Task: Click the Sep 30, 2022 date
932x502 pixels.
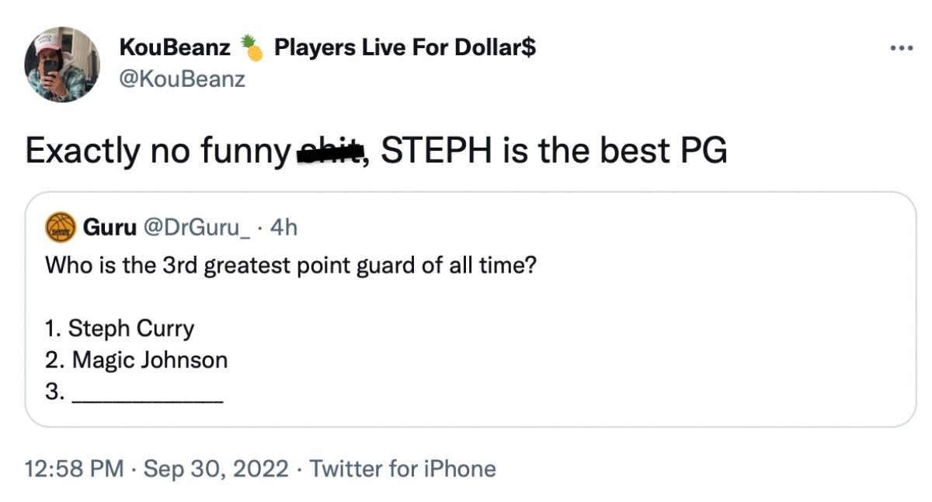Action: click(216, 469)
